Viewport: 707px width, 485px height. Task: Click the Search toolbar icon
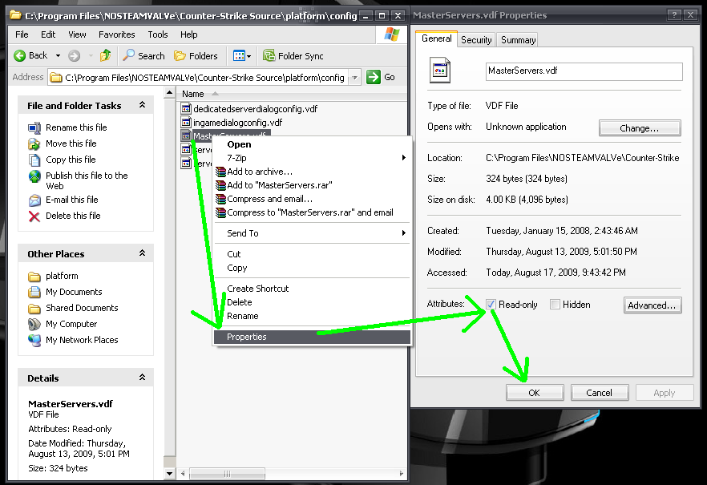pos(129,55)
